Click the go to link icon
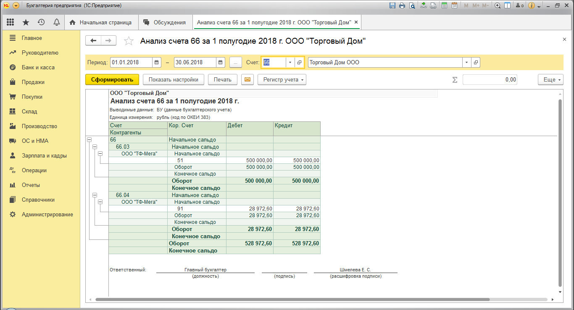Viewport: 574px width, 310px height. 434,5
